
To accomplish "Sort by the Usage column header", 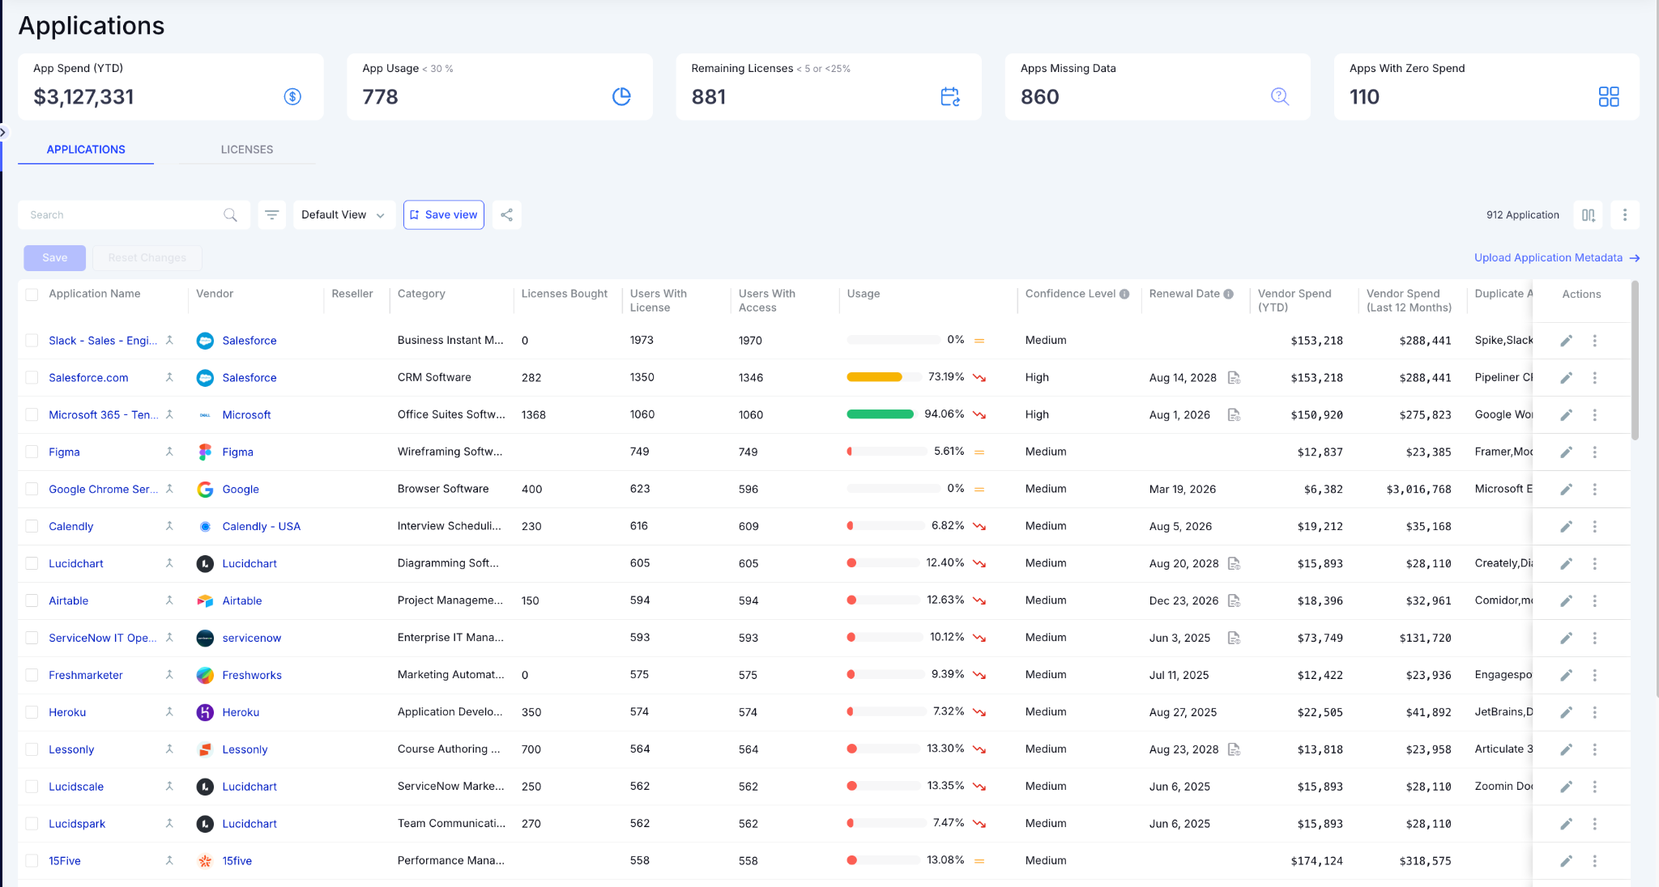I will tap(864, 294).
